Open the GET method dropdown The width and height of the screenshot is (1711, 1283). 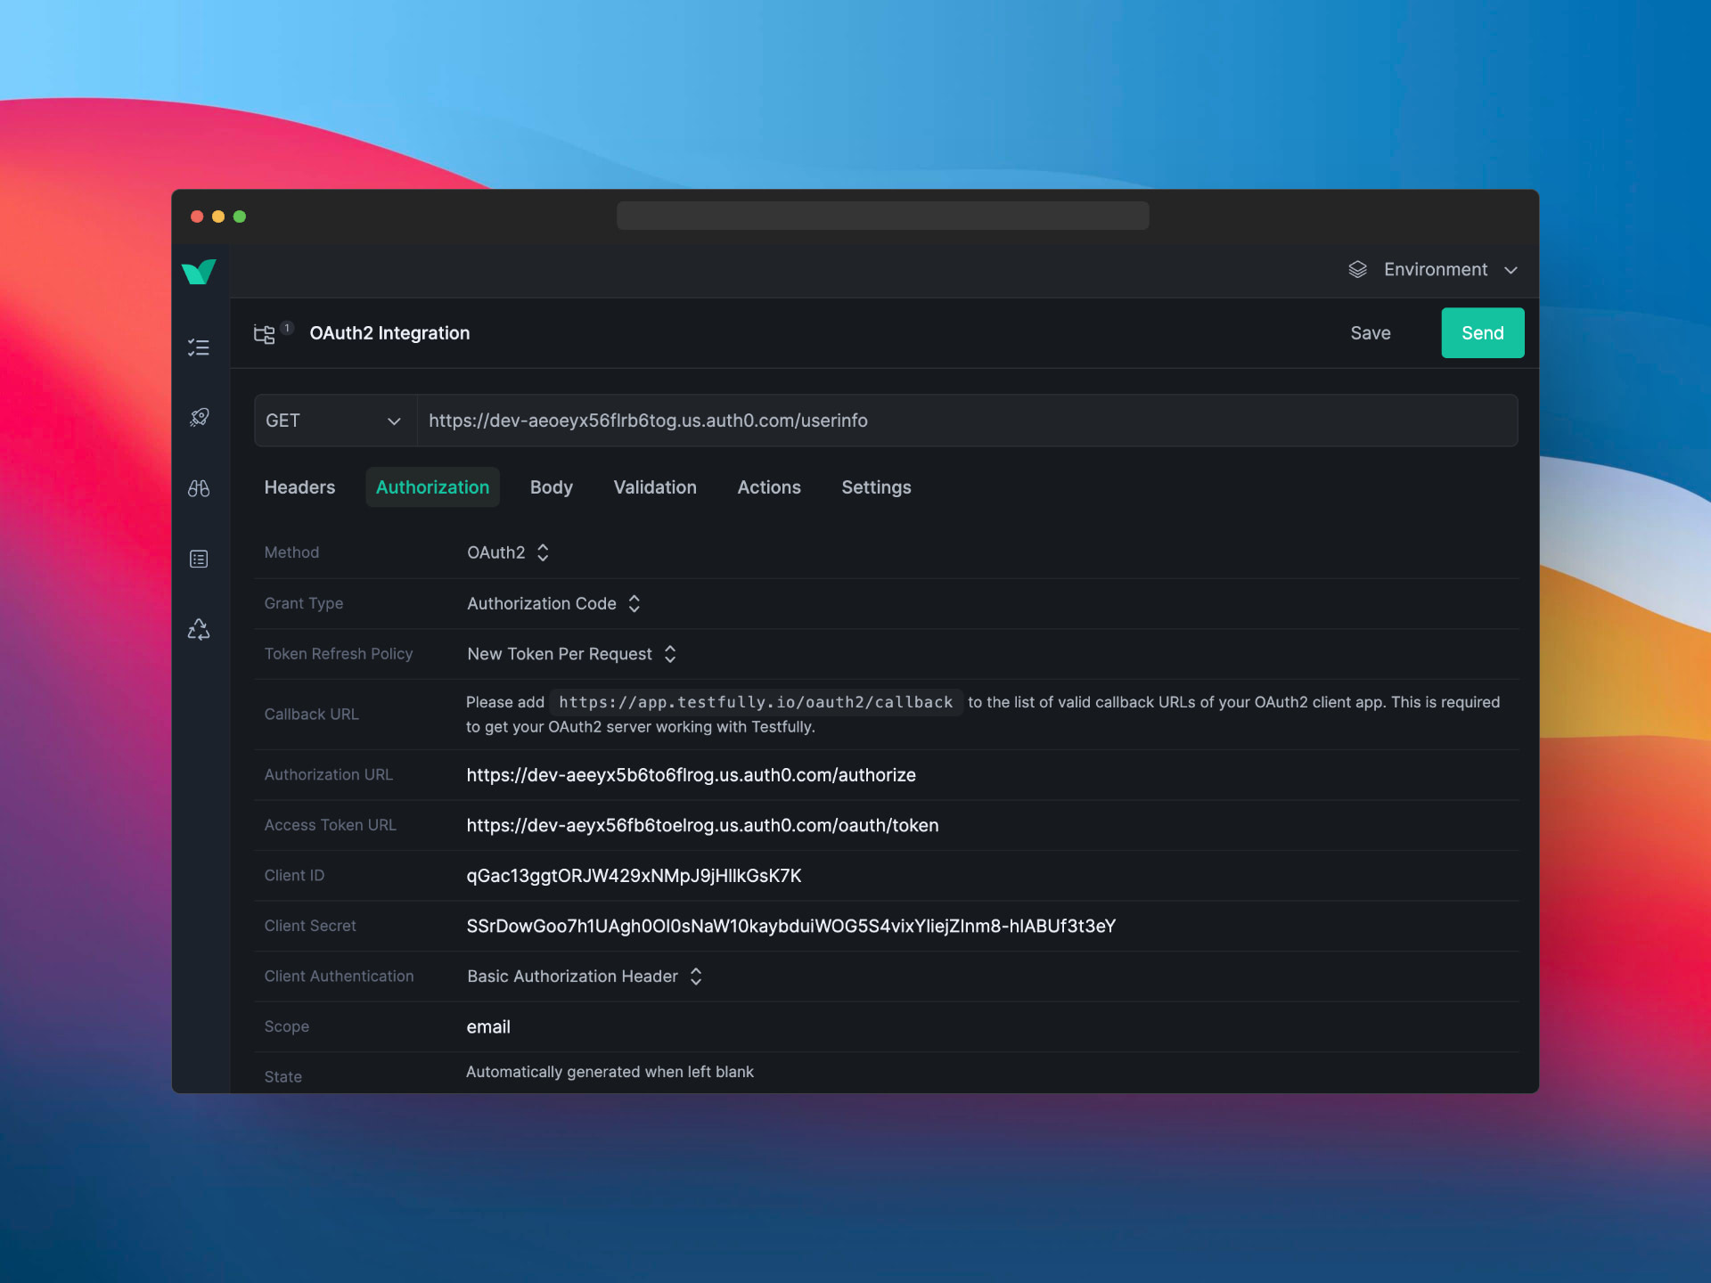(x=335, y=421)
